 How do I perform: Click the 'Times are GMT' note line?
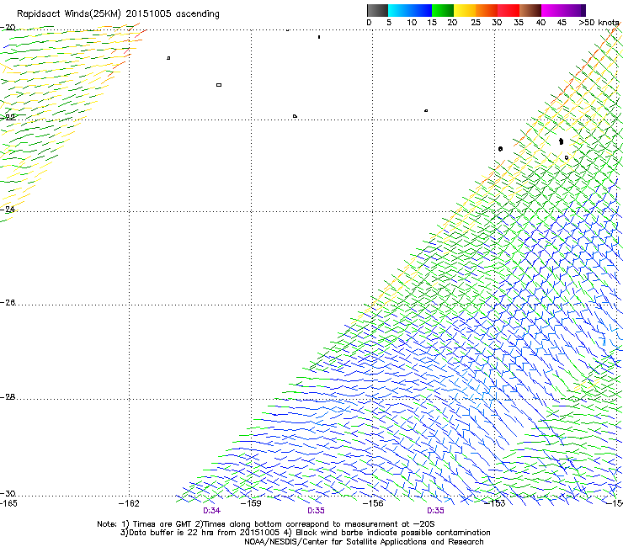coord(266,524)
